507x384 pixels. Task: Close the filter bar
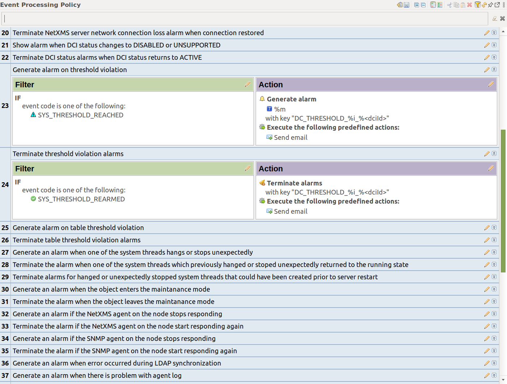coord(502,18)
